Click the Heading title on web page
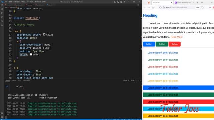Viewport: 214px width, 120px height. pyautogui.click(x=150, y=15)
